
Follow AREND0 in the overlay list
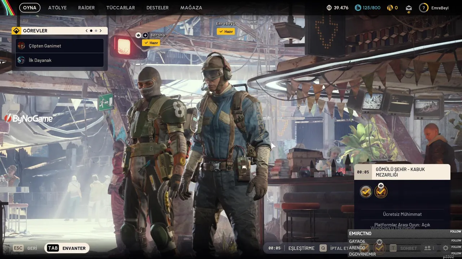pyautogui.click(x=456, y=247)
